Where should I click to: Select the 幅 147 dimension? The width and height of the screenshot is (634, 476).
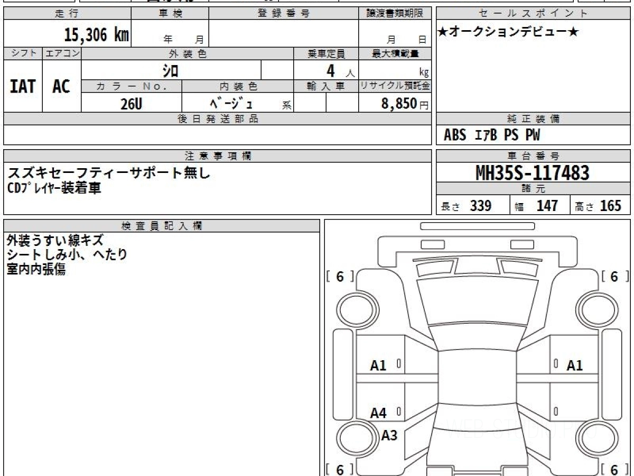(536, 206)
